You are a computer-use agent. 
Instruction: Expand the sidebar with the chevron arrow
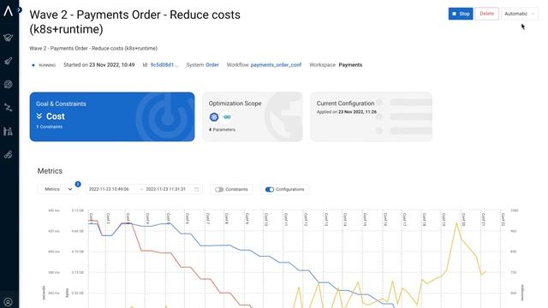coord(20,9)
